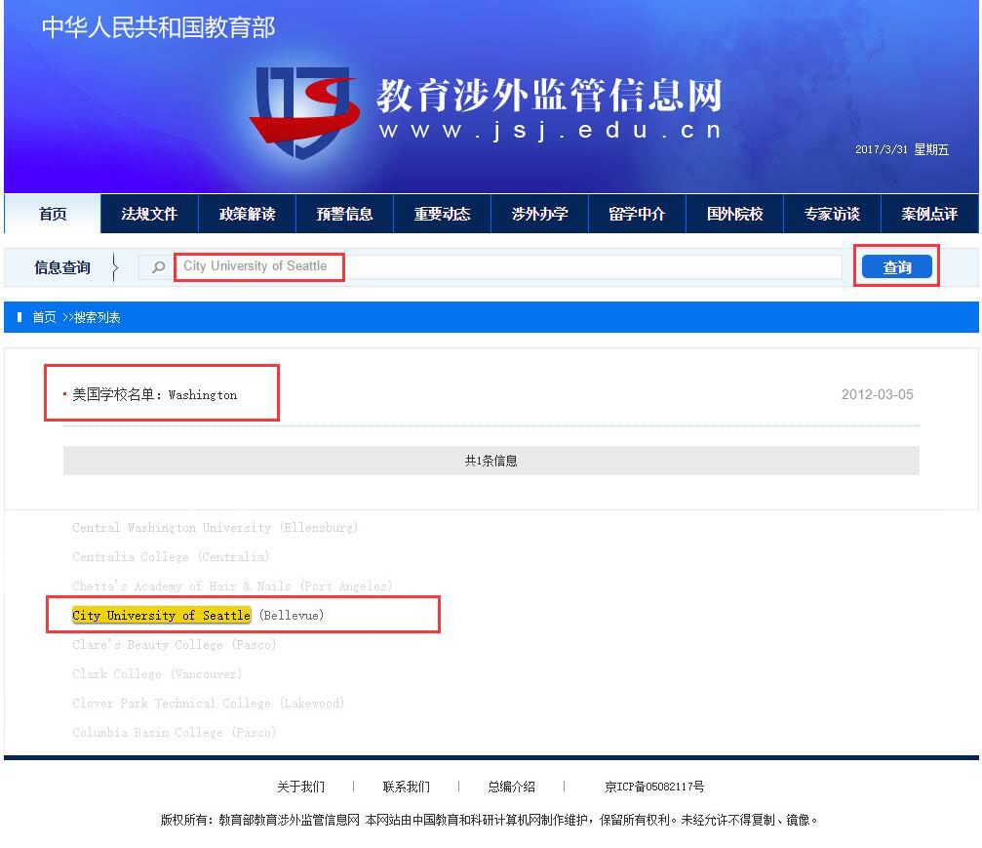Open 总编介绍 footer link
982x848 pixels.
coord(512,787)
